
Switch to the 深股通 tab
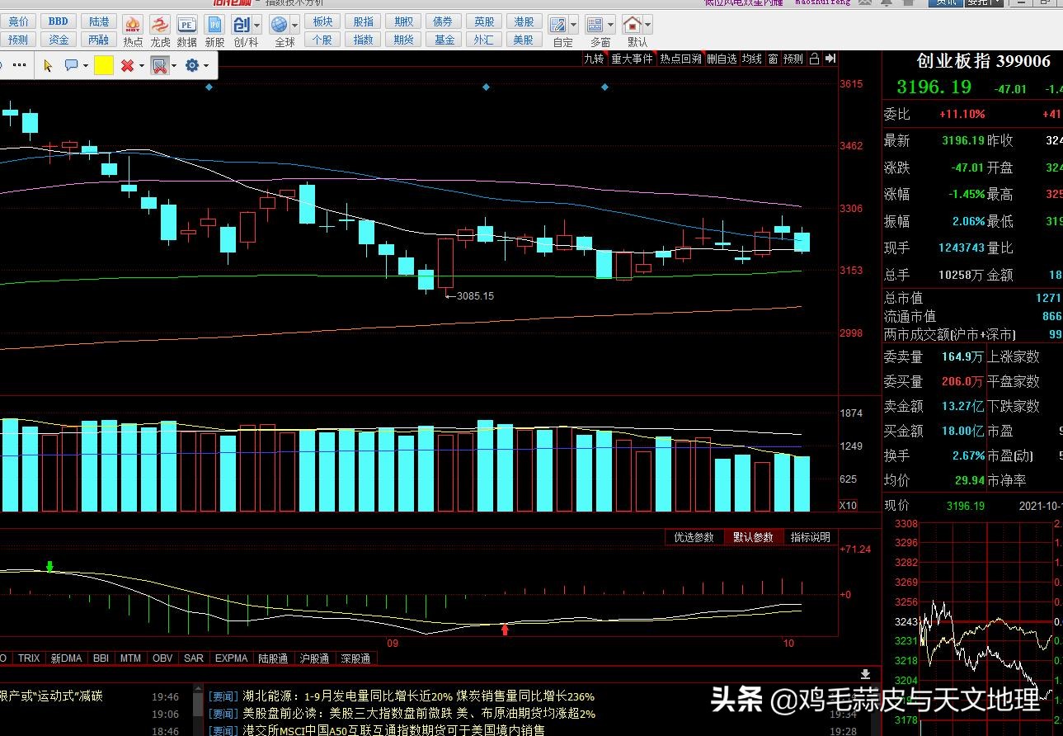point(355,658)
